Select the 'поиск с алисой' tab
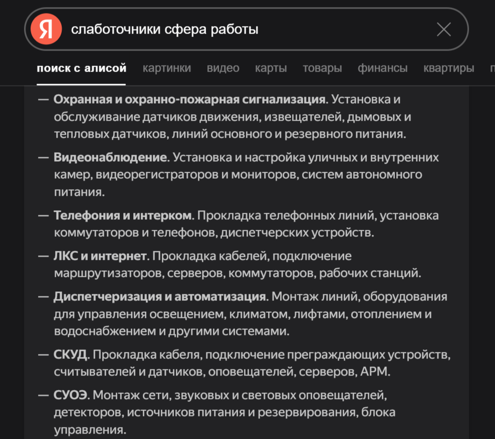Viewport: 495px width, 439px height. pos(82,68)
